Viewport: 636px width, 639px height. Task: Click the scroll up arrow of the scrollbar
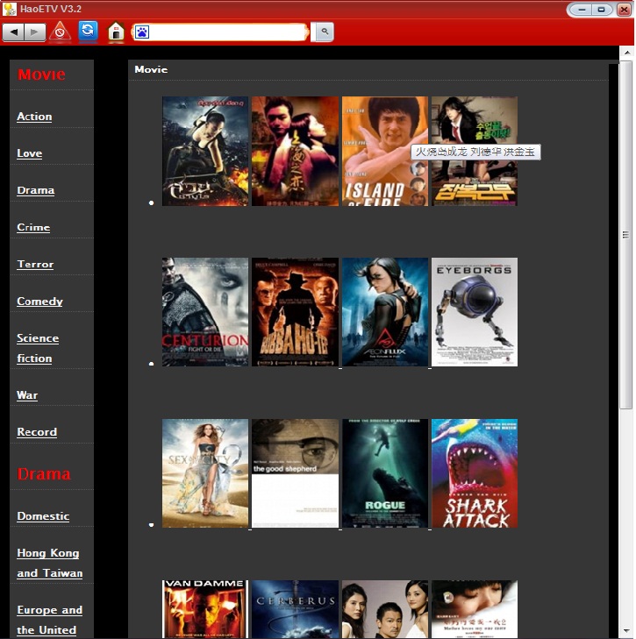tap(625, 53)
